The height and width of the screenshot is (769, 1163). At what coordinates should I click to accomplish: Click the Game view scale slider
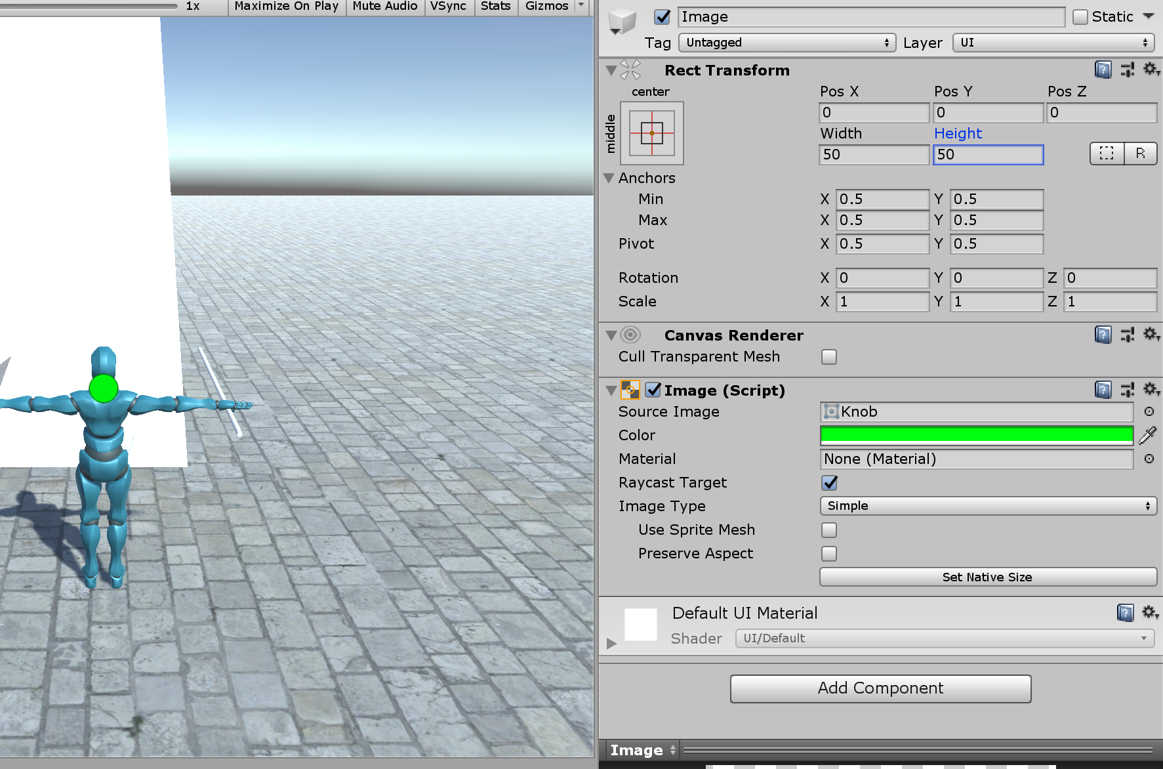(89, 7)
